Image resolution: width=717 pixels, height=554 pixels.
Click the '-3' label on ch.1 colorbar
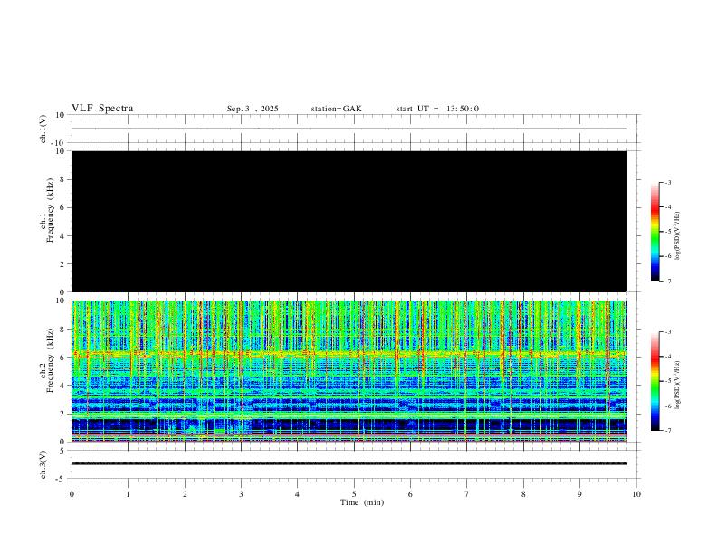tap(667, 182)
